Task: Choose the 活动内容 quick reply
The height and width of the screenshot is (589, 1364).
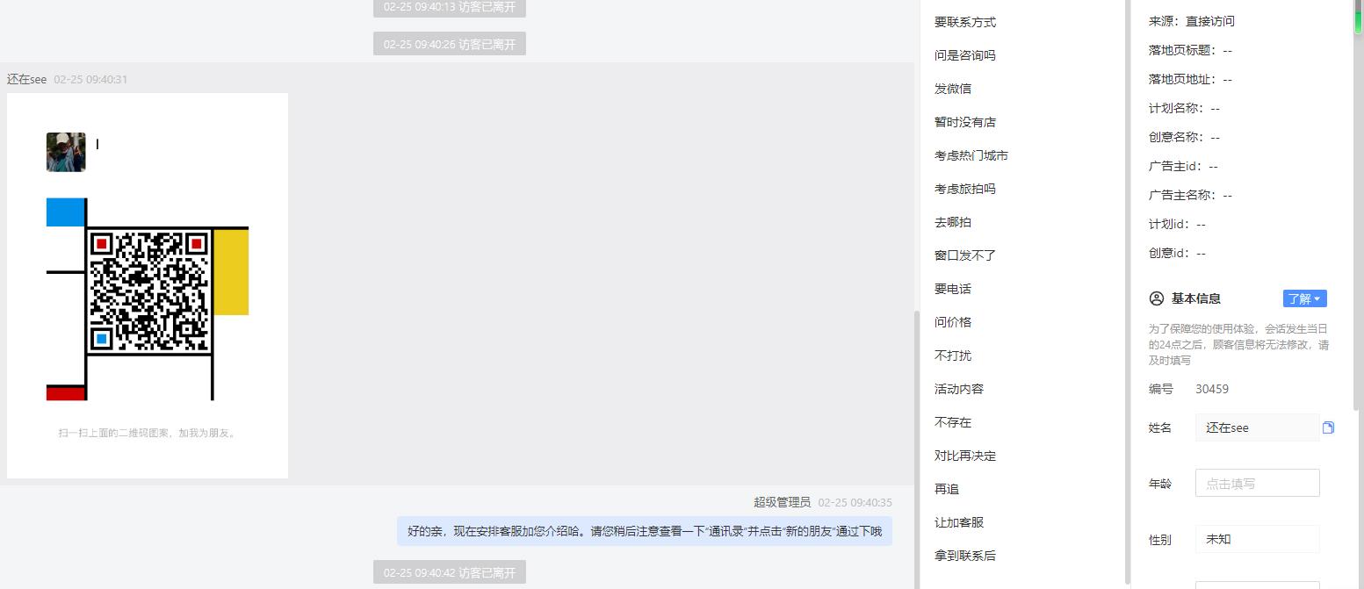Action: [959, 389]
